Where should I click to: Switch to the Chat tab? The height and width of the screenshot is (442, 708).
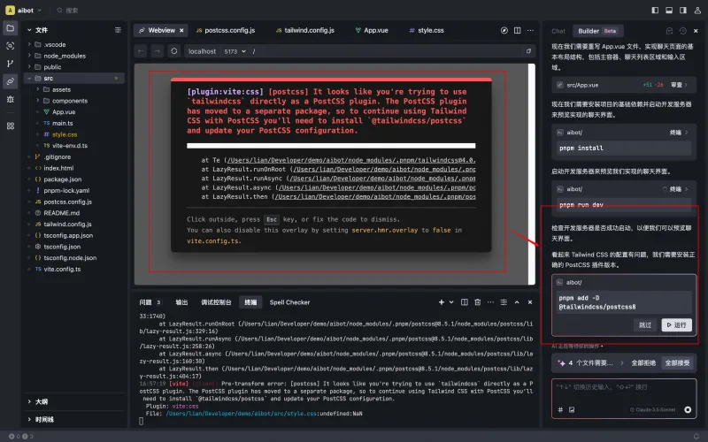pos(558,30)
